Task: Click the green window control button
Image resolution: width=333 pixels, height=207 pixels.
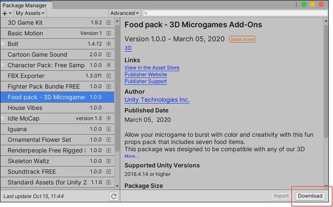Action: tap(304, 4)
